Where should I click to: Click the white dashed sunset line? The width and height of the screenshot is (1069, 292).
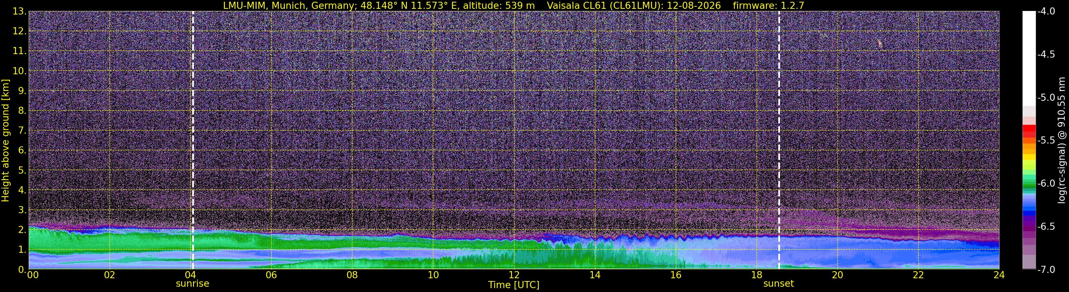pos(779,140)
